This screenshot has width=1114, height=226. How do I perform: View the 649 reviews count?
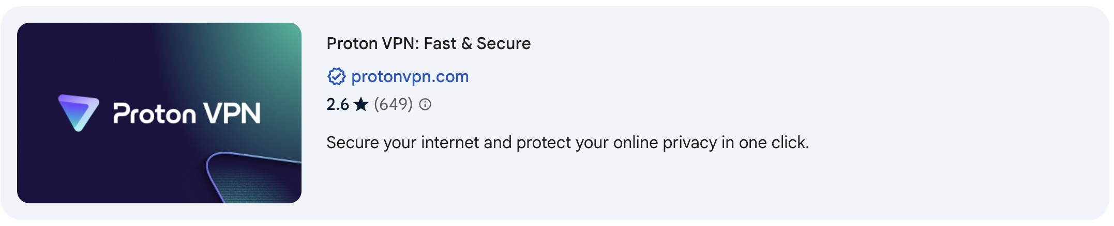pos(393,104)
